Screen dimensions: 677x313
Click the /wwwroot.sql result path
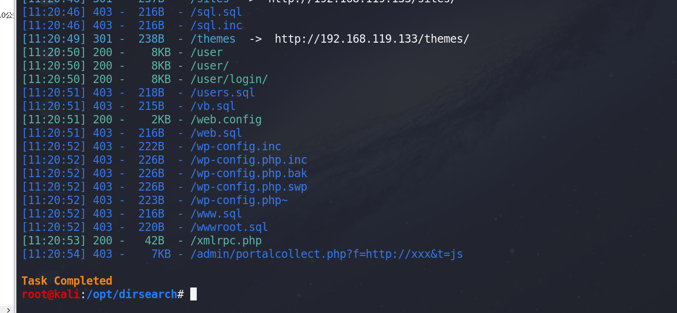[x=229, y=227]
